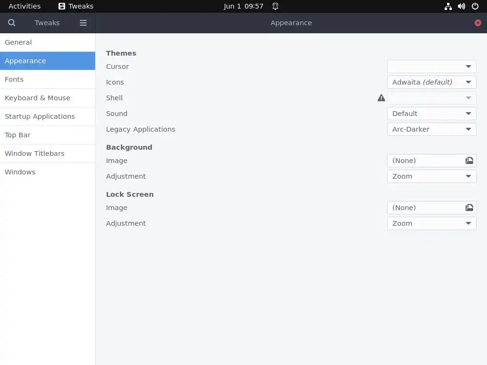Click the Sound label
This screenshot has height=365, width=487.
point(117,114)
